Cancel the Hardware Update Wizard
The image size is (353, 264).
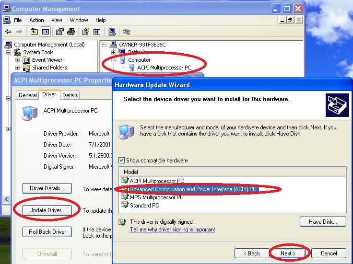pos(329,253)
